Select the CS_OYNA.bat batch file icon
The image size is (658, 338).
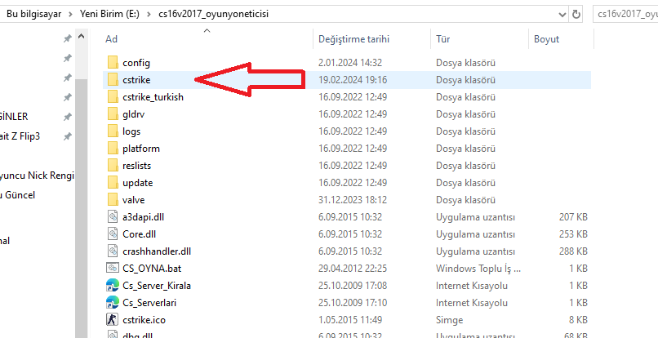(x=113, y=268)
